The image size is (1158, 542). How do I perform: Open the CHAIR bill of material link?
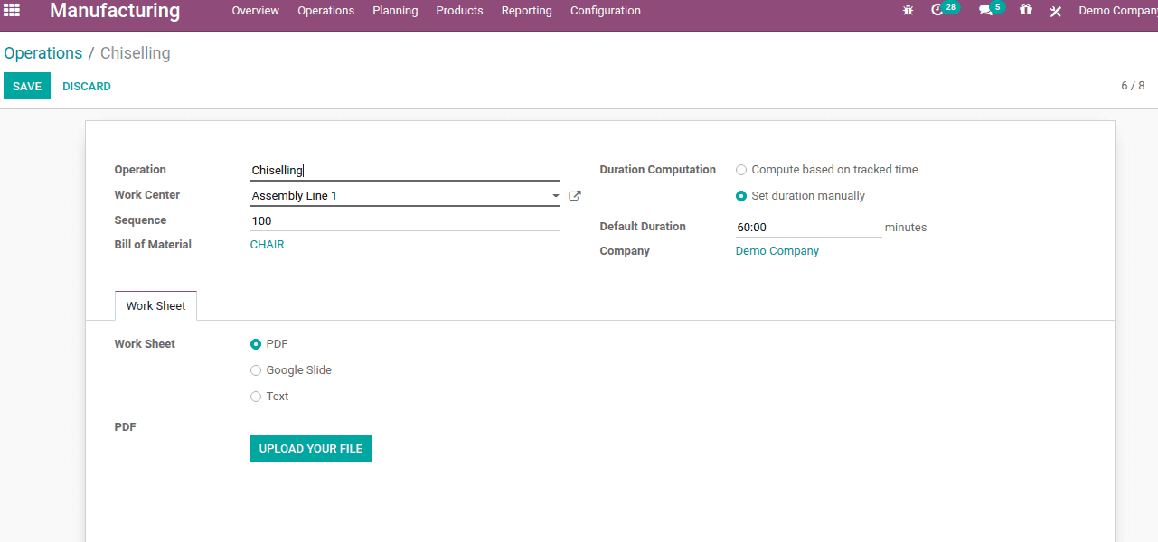pos(268,245)
